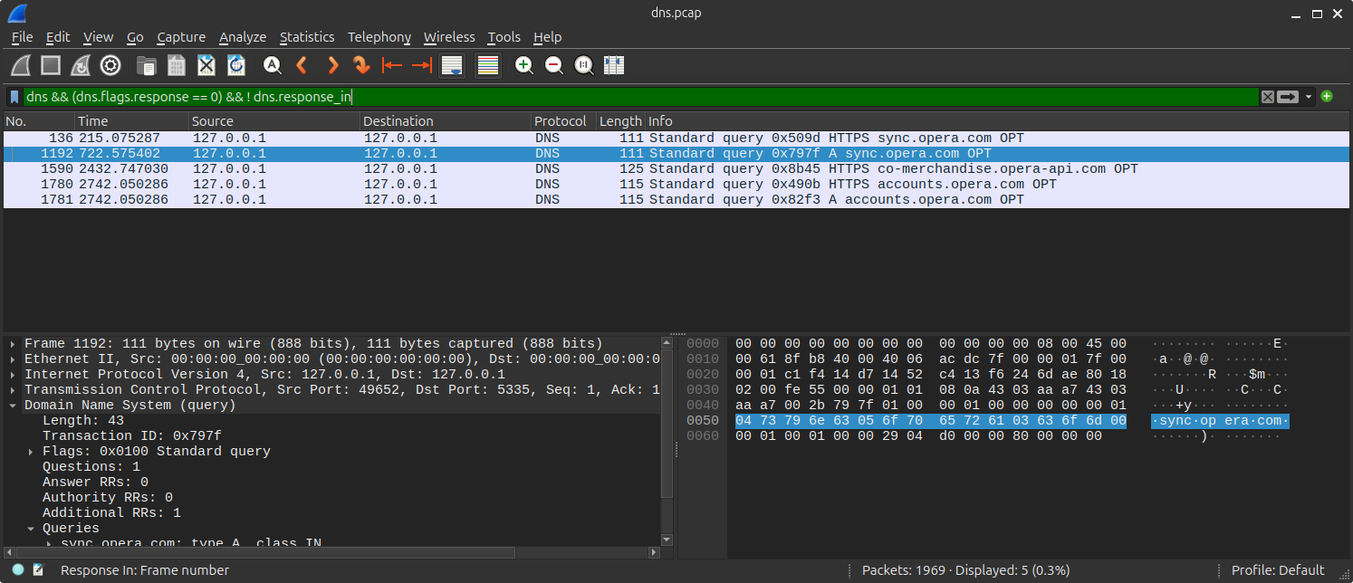Open the Edit menu
This screenshot has width=1353, height=583.
[x=58, y=37]
